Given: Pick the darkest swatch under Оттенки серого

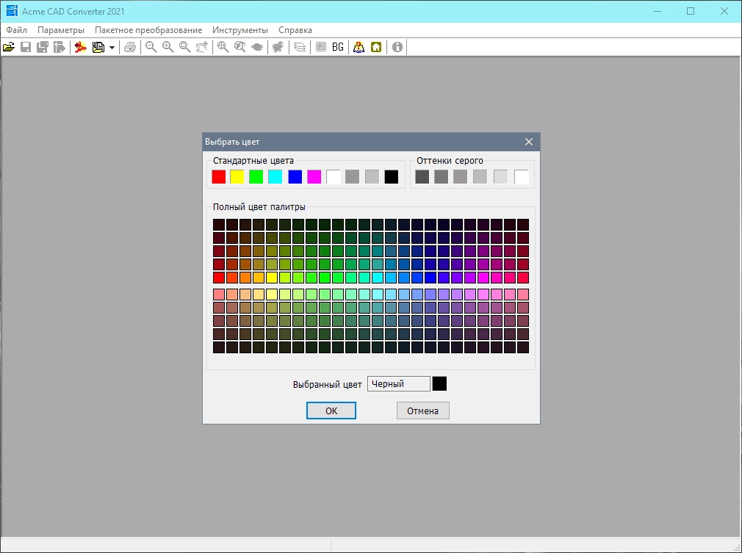Looking at the screenshot, I should (422, 177).
